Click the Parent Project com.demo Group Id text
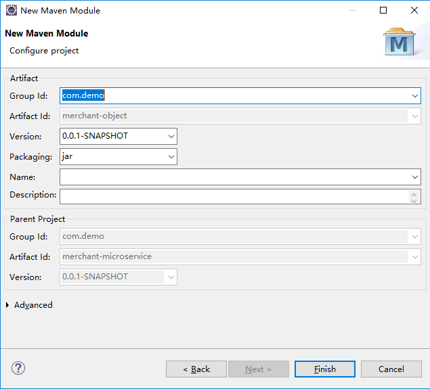The width and height of the screenshot is (430, 389). (x=83, y=236)
